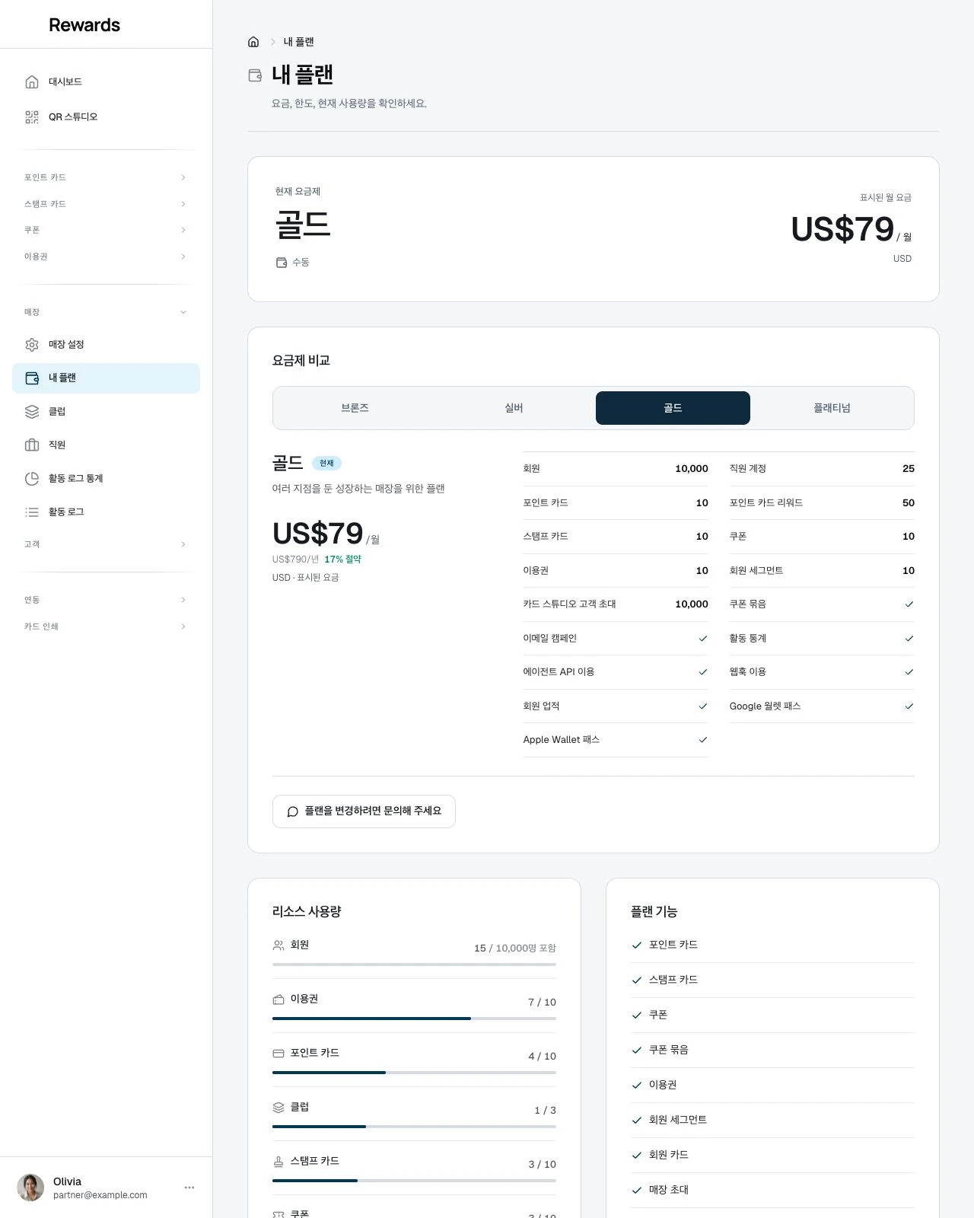Expand the 카드 인쇄 sidebar section
974x1218 pixels.
pos(106,627)
